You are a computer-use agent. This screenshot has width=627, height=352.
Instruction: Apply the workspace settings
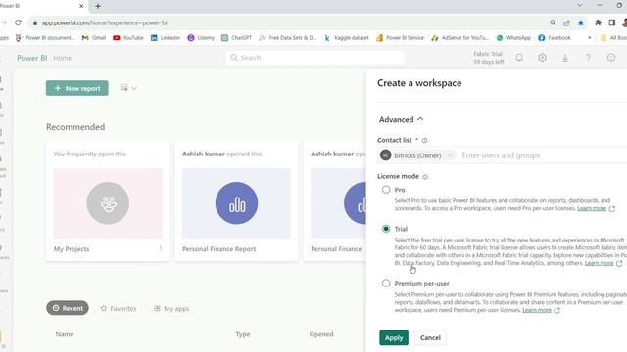[x=394, y=337]
